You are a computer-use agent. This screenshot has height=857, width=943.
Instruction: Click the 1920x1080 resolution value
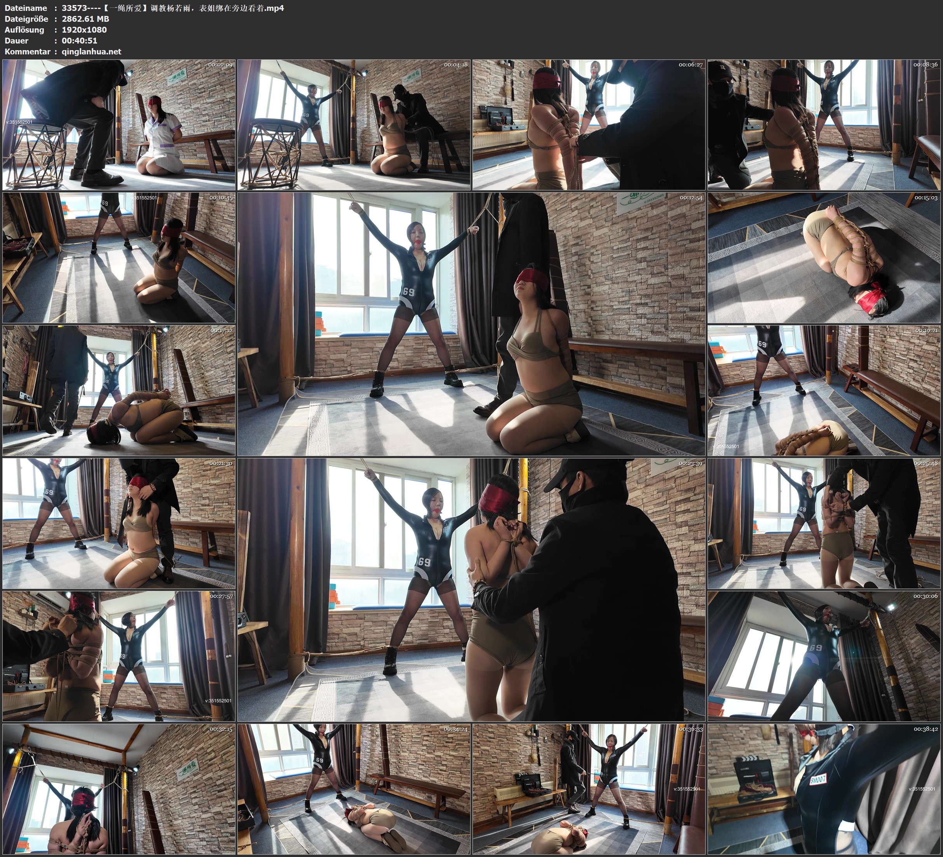84,30
